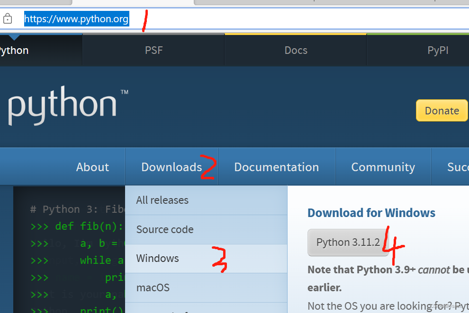Image resolution: width=469 pixels, height=313 pixels.
Task: Click the Python 3.11.2 download button
Action: (348, 242)
